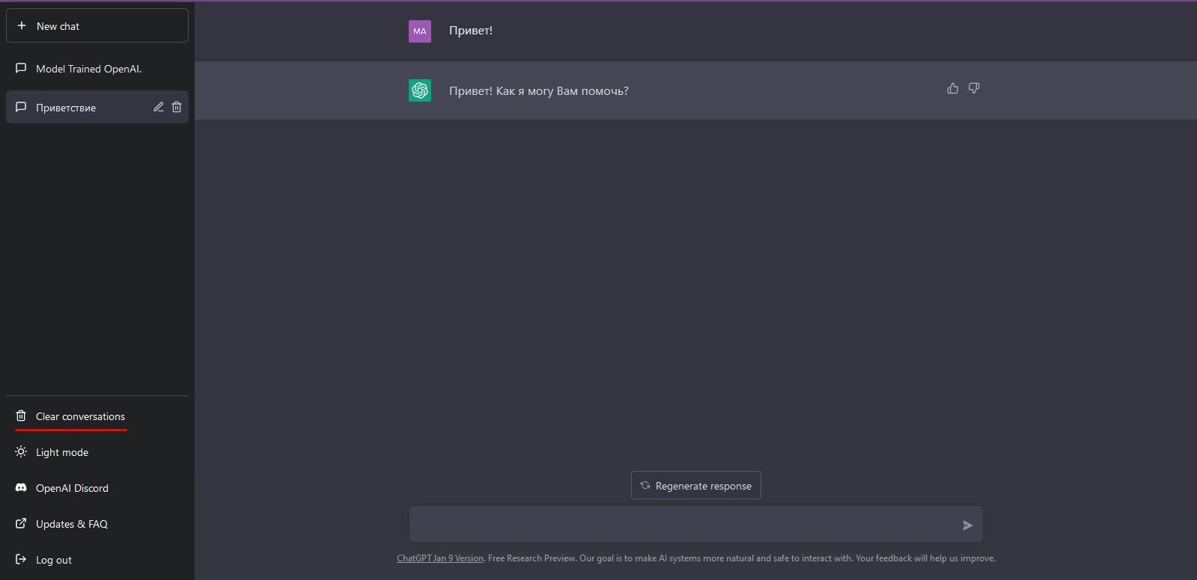Click the ChatGPT logo avatar

420,90
